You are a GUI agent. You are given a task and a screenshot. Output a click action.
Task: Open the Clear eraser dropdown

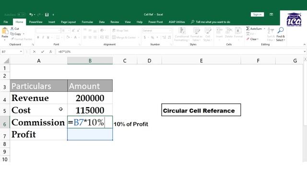point(253,39)
